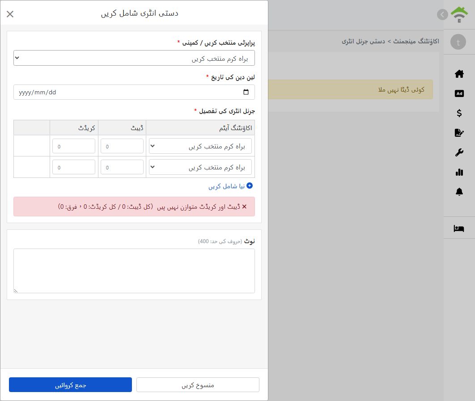Click the 'نوٹ' note label
The height and width of the screenshot is (401, 475).
pos(250,241)
